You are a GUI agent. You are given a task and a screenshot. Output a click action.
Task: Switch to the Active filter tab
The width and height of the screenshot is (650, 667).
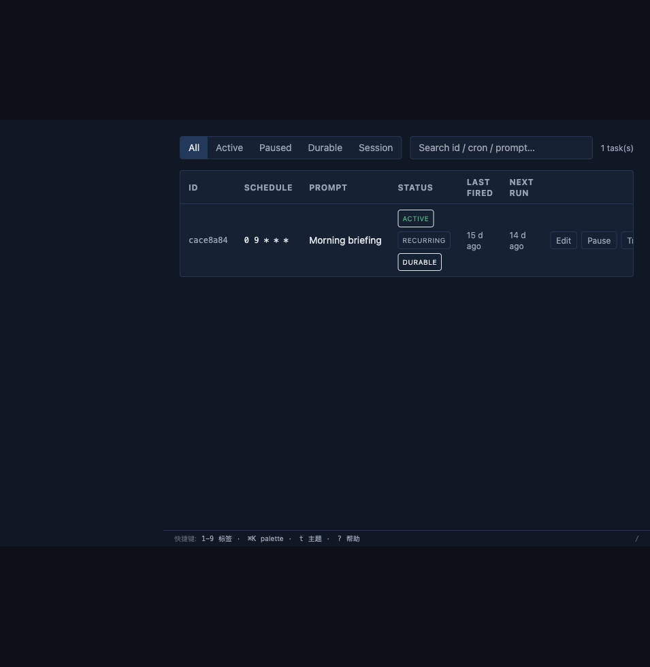pos(229,148)
